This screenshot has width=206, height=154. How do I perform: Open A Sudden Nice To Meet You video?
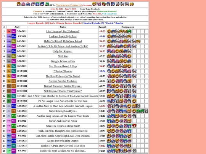click(x=63, y=106)
